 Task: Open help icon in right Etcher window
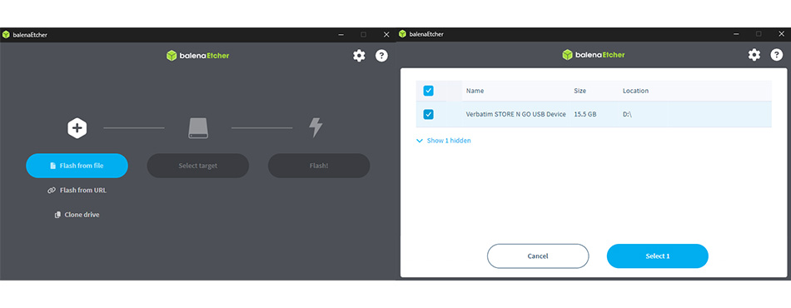[776, 55]
